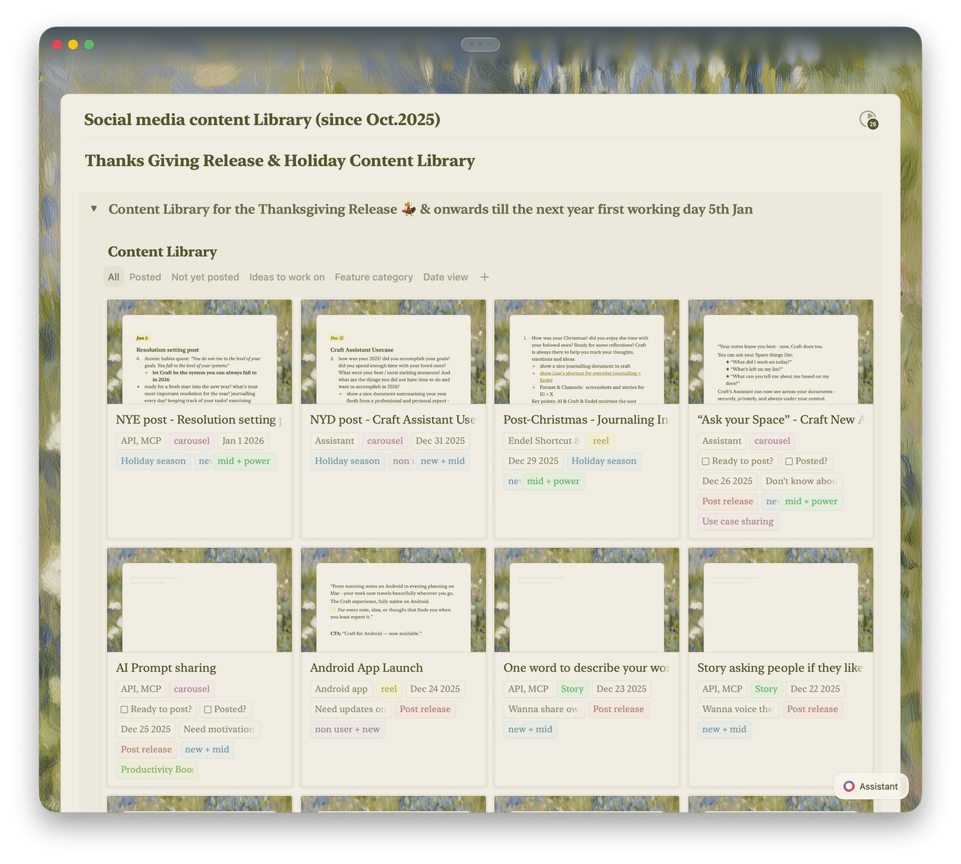
Task: Add a new view using the plus icon
Action: tap(484, 277)
